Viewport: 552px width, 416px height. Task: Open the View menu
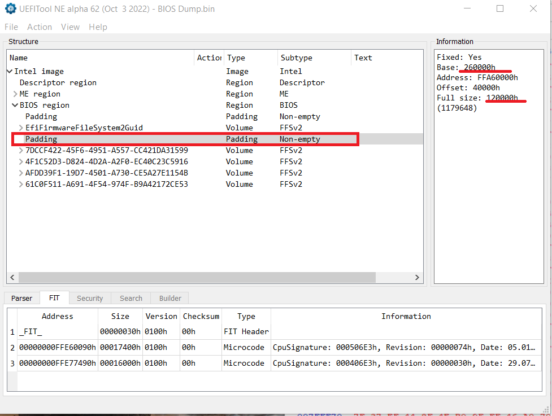click(70, 27)
